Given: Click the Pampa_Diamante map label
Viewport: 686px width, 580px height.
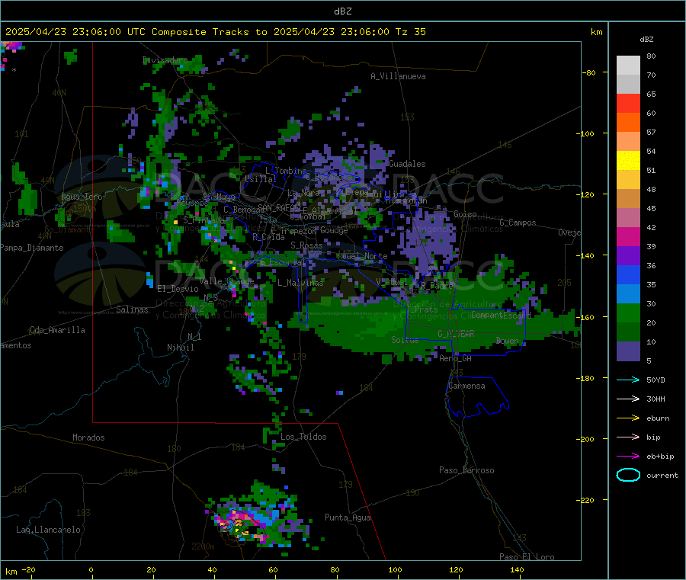Looking at the screenshot, I should coord(32,248).
